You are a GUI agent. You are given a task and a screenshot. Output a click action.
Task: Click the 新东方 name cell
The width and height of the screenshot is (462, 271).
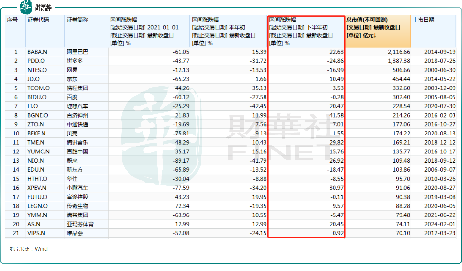pyautogui.click(x=86, y=170)
